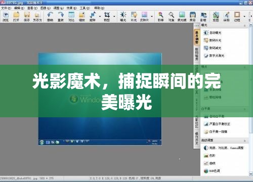Choose 严重白平衡校正 option
The height and width of the screenshot is (182, 253).
pyautogui.click(x=217, y=124)
